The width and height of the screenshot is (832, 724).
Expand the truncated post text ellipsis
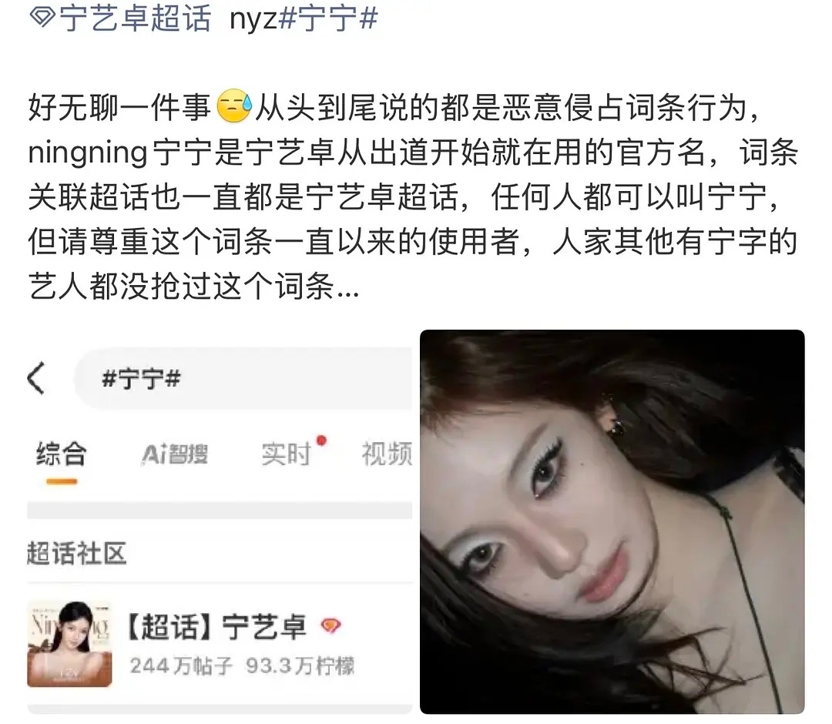pyautogui.click(x=348, y=292)
